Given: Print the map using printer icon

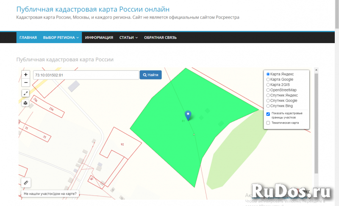Looking at the screenshot, I should 25,103.
